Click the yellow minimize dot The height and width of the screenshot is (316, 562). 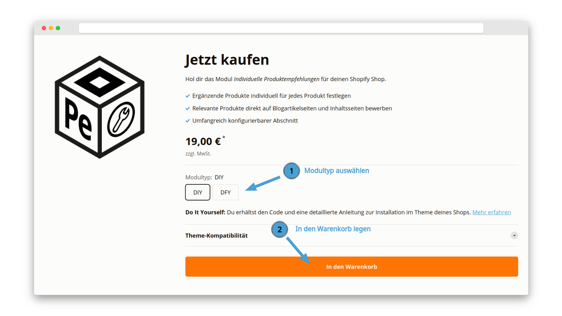click(x=51, y=28)
